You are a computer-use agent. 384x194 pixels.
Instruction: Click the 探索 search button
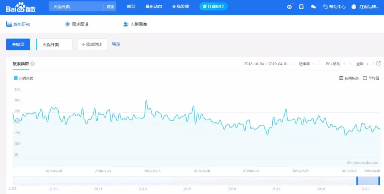111,7
